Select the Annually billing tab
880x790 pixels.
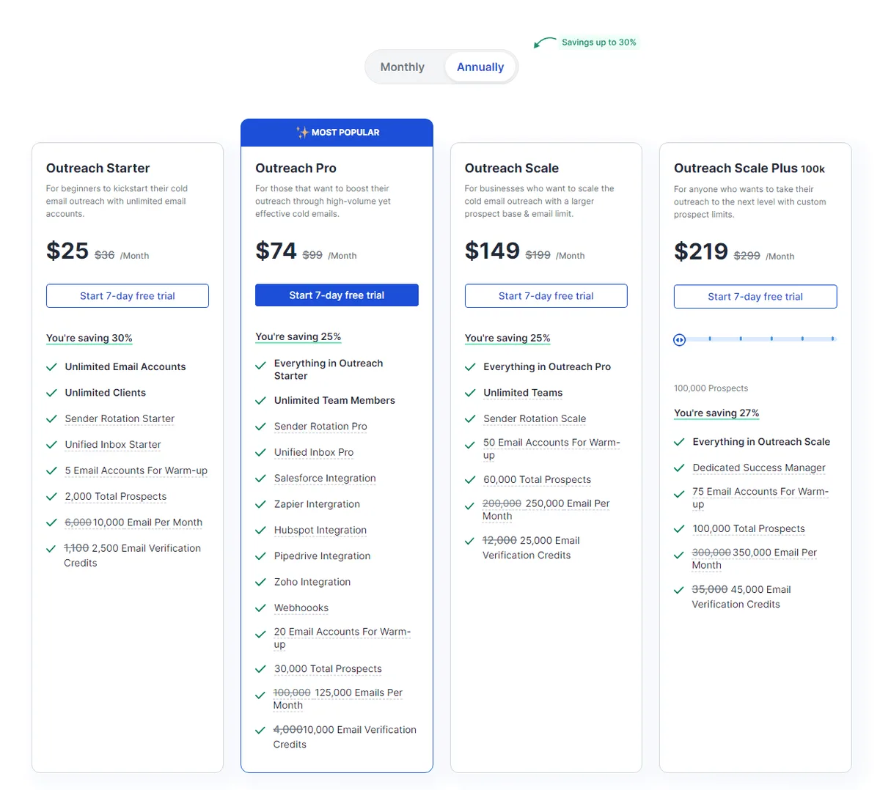pyautogui.click(x=480, y=67)
